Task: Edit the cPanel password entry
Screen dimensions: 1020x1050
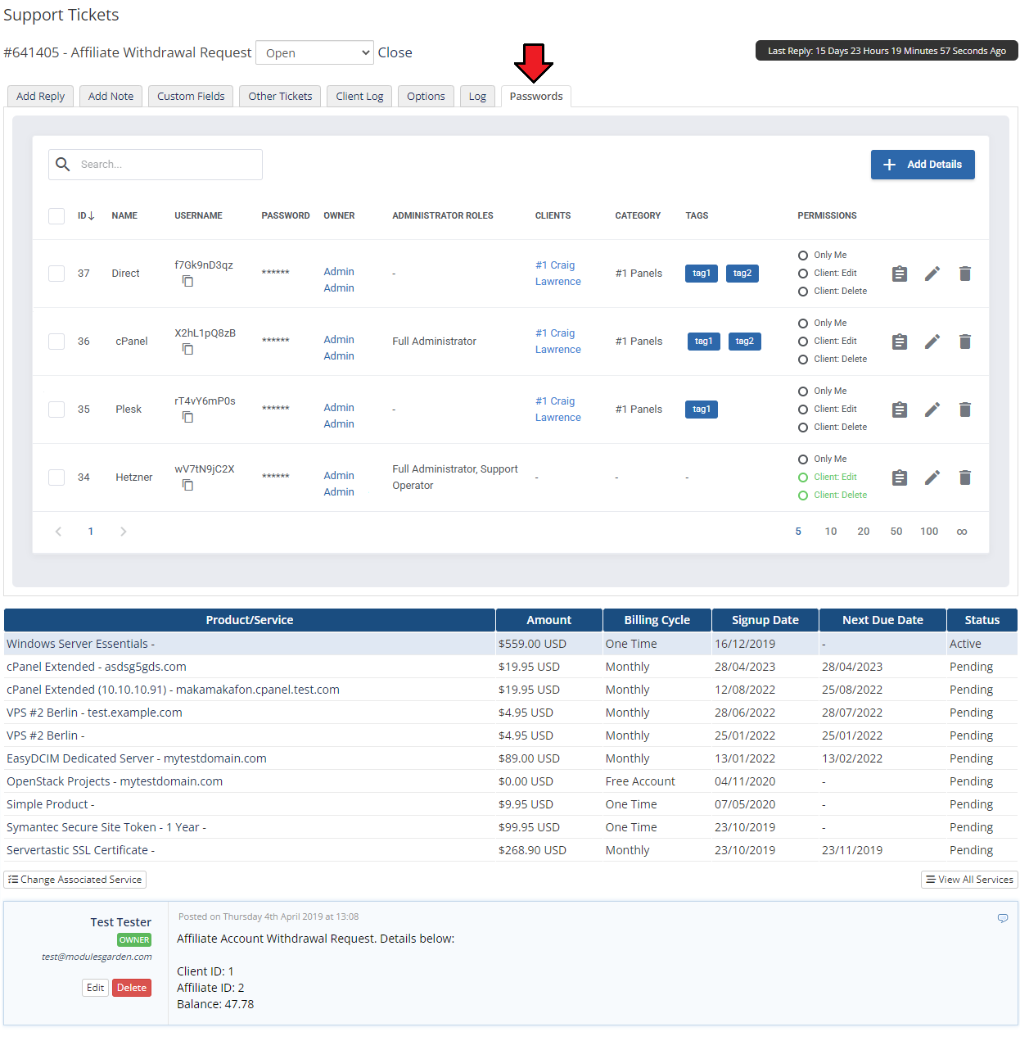Action: coord(932,342)
